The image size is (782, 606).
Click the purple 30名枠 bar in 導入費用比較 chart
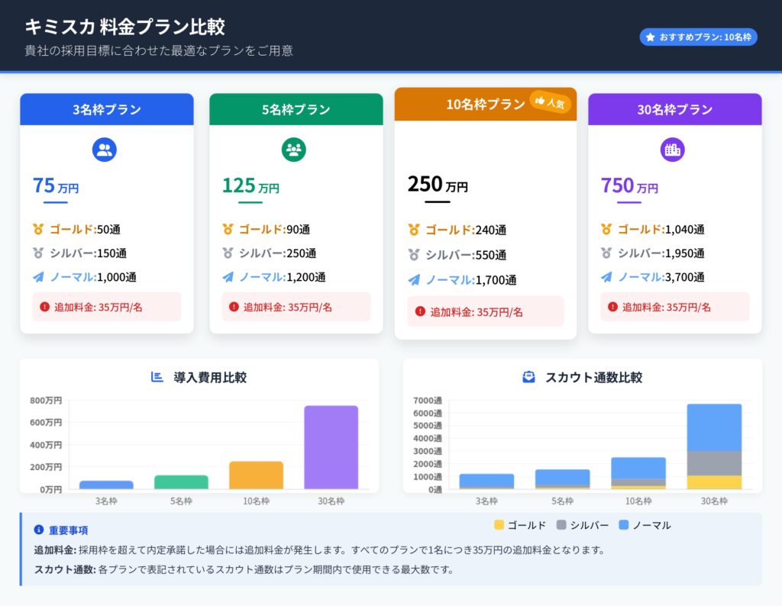tap(331, 447)
